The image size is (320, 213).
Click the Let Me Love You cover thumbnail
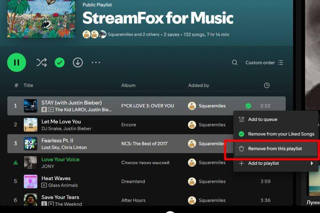(x=31, y=125)
